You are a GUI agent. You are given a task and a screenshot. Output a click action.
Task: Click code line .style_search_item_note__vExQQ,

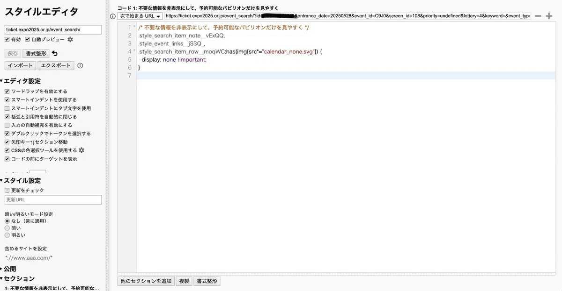pos(181,35)
